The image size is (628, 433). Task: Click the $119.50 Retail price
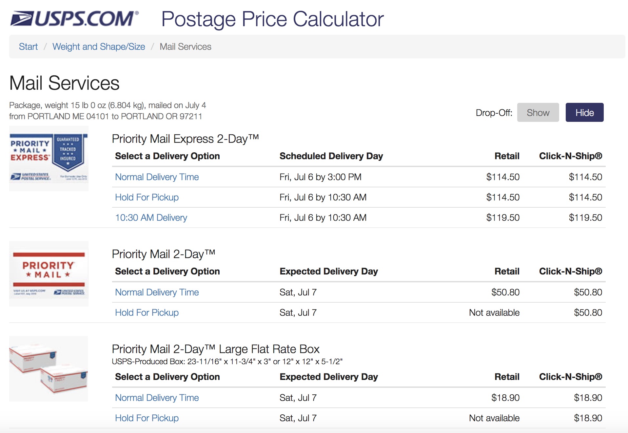503,217
